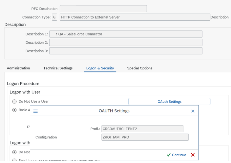
Task: Select the Basic Authentication radio button
Action: click(15, 110)
